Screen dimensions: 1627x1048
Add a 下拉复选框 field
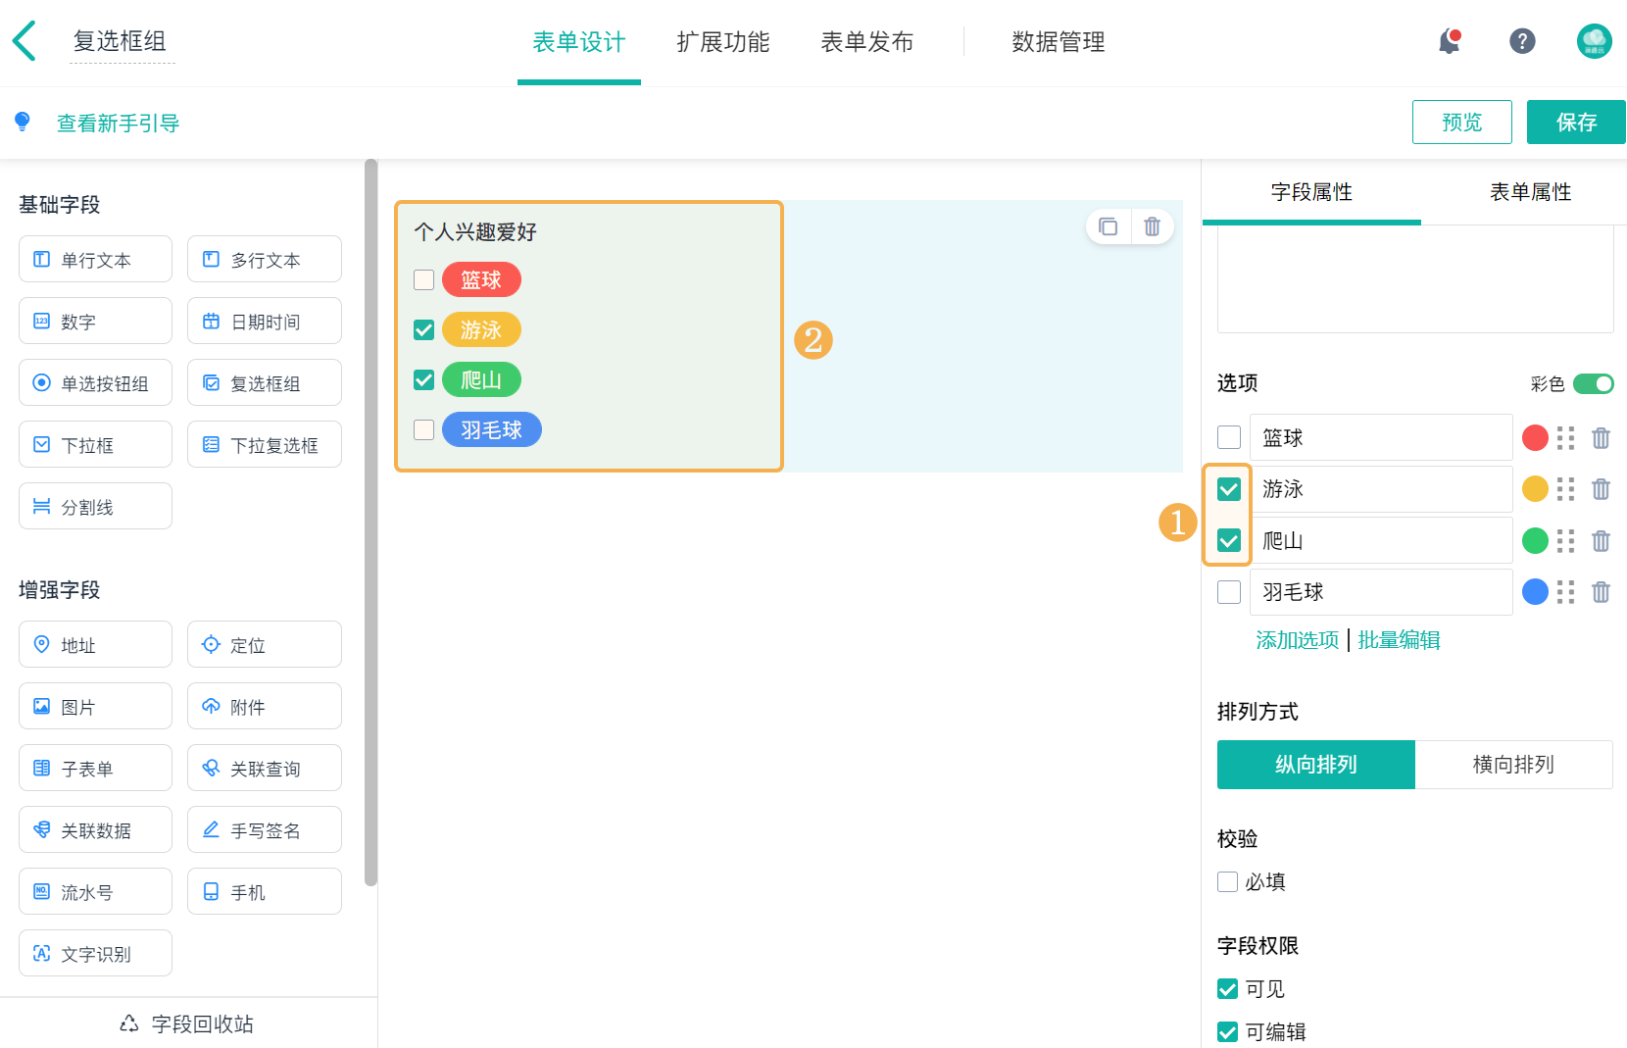click(x=265, y=444)
